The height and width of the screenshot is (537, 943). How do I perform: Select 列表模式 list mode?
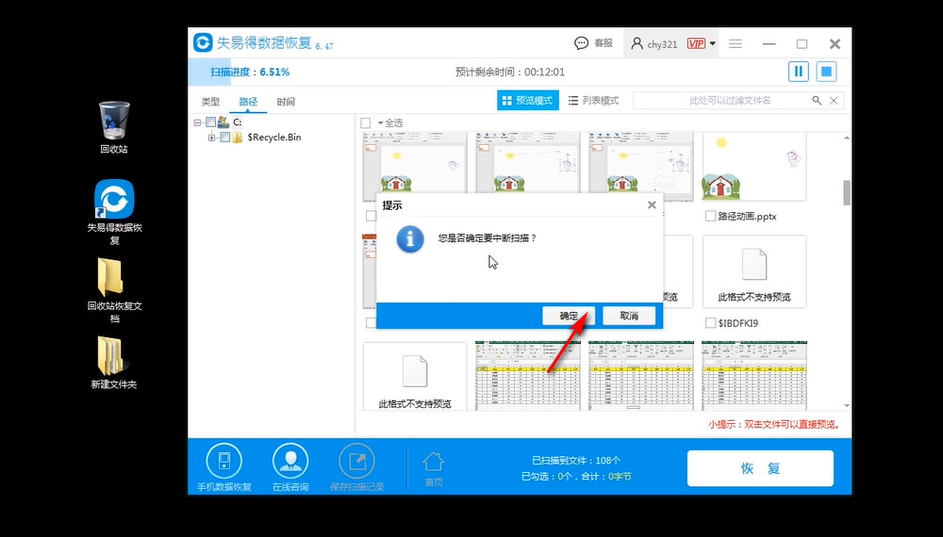coord(593,100)
